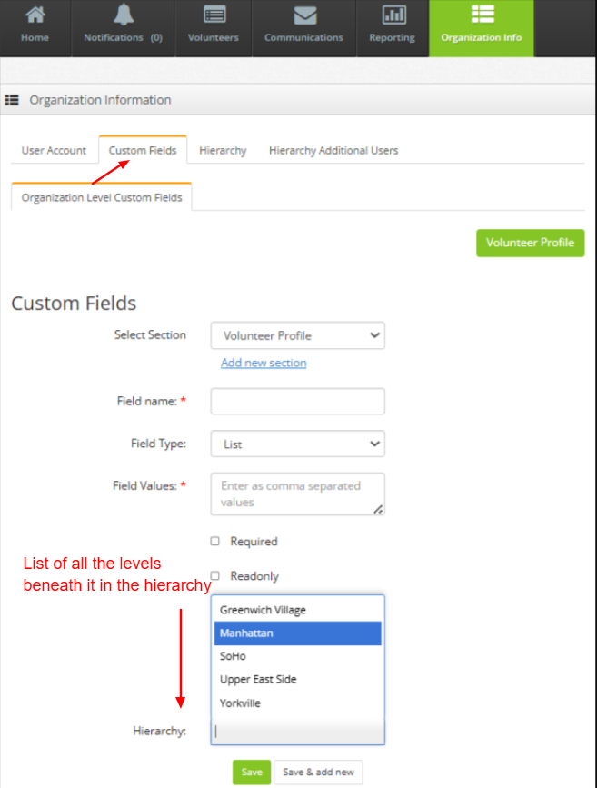Click the Add new section link
This screenshot has width=597, height=788.
pos(264,363)
